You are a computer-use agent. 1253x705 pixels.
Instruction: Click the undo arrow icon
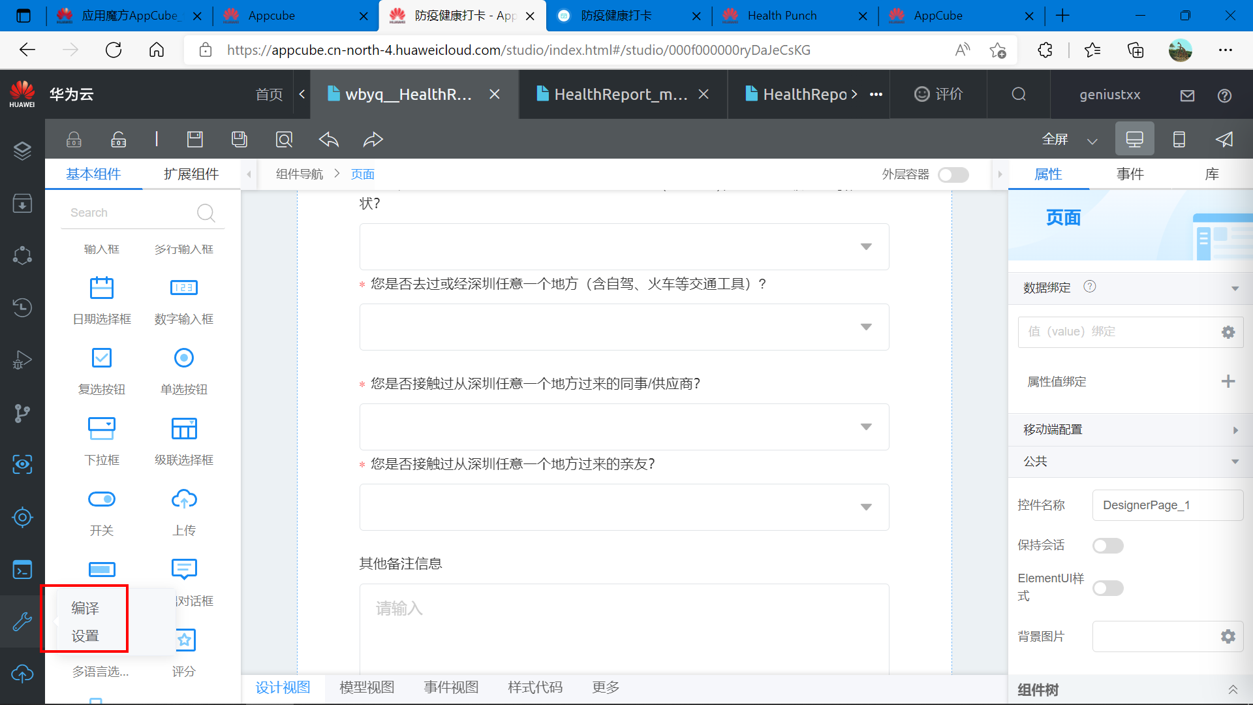(x=329, y=139)
